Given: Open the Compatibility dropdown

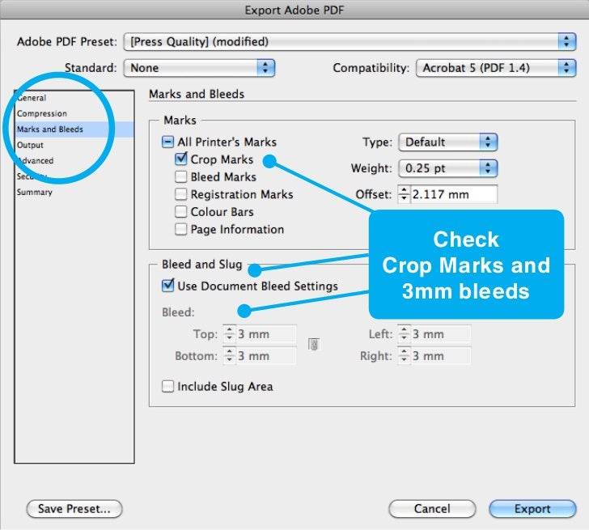Looking at the screenshot, I should pos(496,68).
